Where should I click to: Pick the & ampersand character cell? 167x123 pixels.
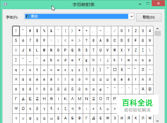(51, 31)
